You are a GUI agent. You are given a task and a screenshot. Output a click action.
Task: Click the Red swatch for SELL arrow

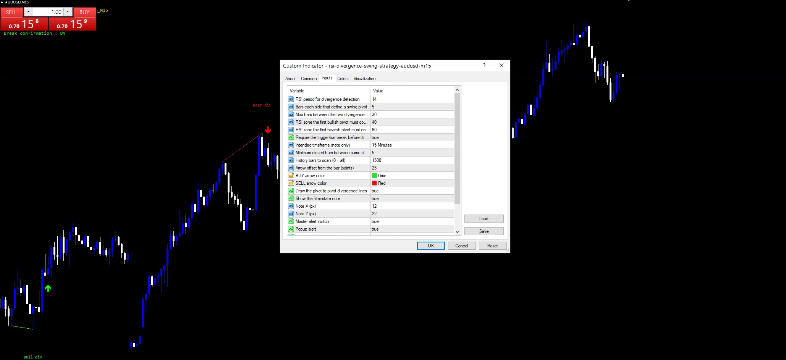pos(375,183)
